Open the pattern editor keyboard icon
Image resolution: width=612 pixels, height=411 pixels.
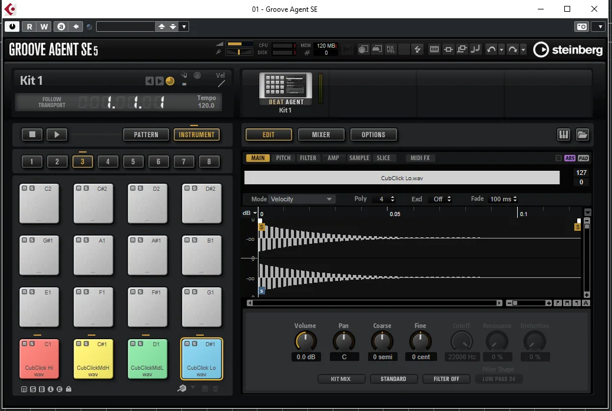pos(564,135)
